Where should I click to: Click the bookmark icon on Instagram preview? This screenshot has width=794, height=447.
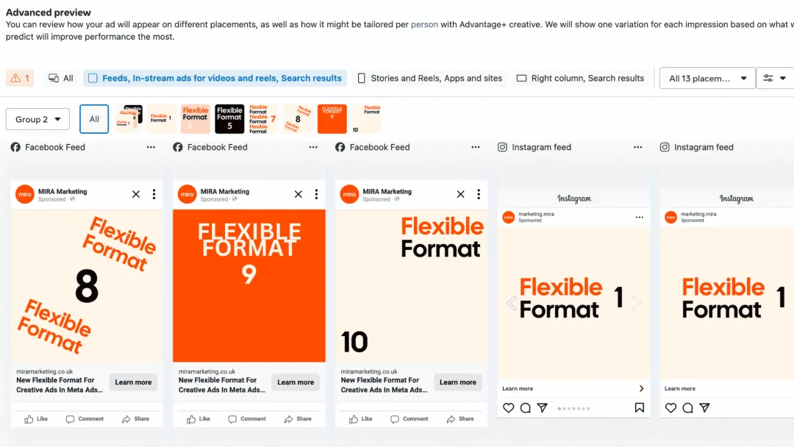click(x=640, y=408)
